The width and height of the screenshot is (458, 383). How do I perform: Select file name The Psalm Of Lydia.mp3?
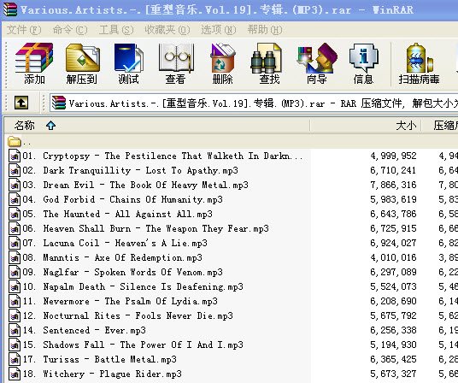coord(161,301)
